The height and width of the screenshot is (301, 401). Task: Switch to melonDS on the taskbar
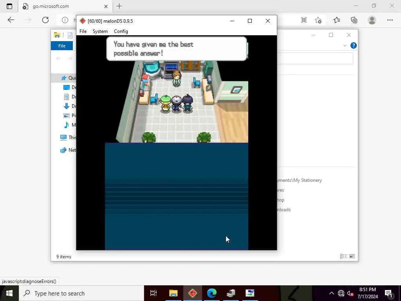coord(193,293)
